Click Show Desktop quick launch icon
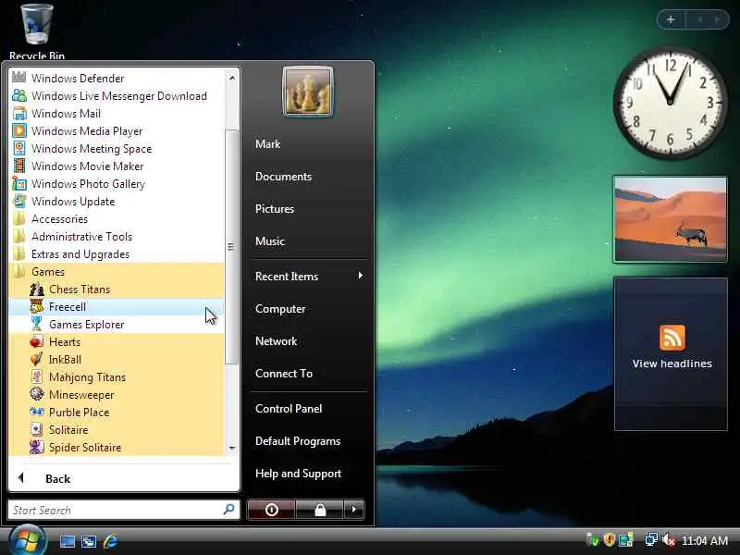This screenshot has width=740, height=555. point(67,541)
